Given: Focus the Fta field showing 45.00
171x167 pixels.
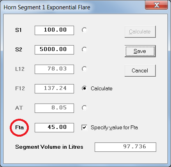Looking at the screenshot, I should click(54, 128).
